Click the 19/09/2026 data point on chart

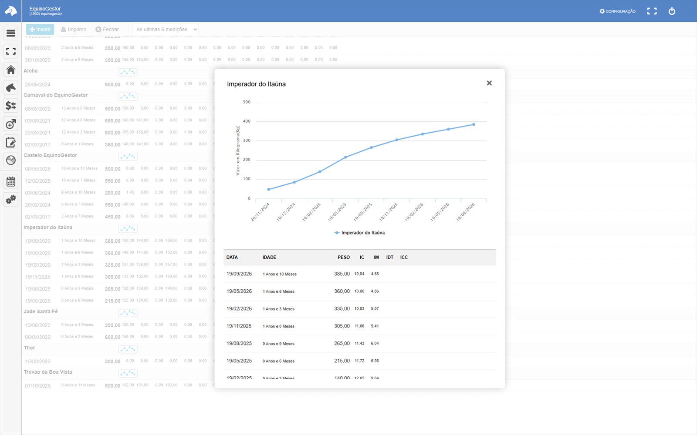474,124
